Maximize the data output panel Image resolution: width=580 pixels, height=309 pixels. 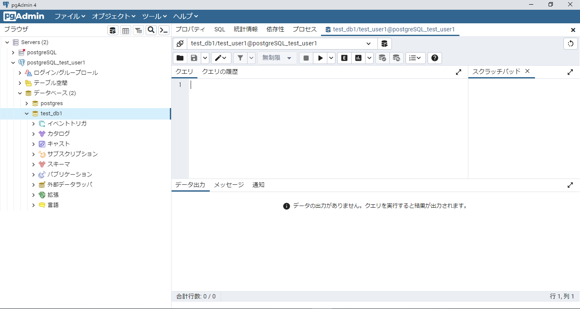click(x=570, y=185)
